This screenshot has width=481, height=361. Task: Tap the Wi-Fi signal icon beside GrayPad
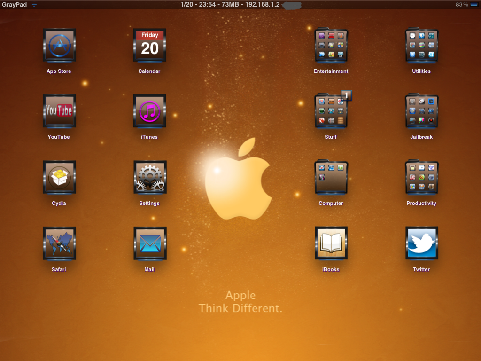(x=34, y=5)
